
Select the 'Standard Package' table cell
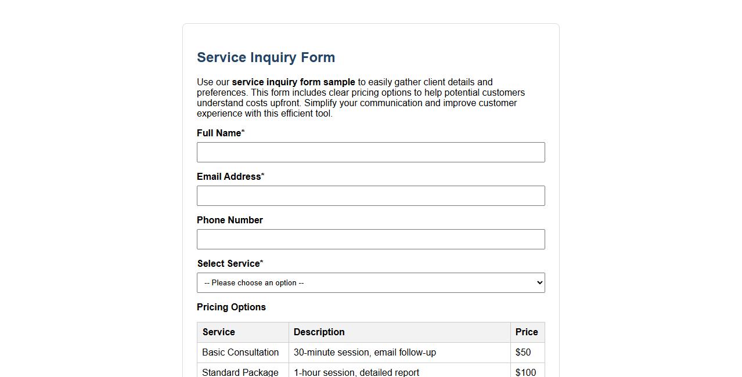pyautogui.click(x=240, y=372)
